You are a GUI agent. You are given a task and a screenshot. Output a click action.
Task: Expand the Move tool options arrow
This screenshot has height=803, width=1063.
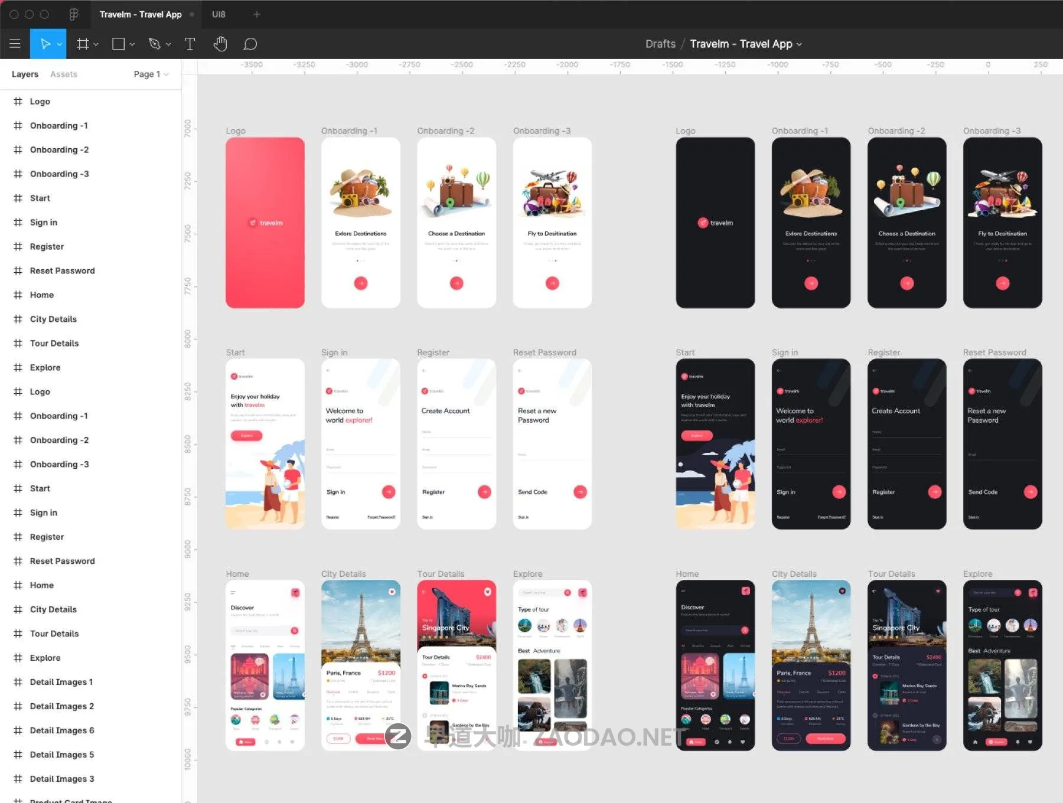(x=60, y=44)
